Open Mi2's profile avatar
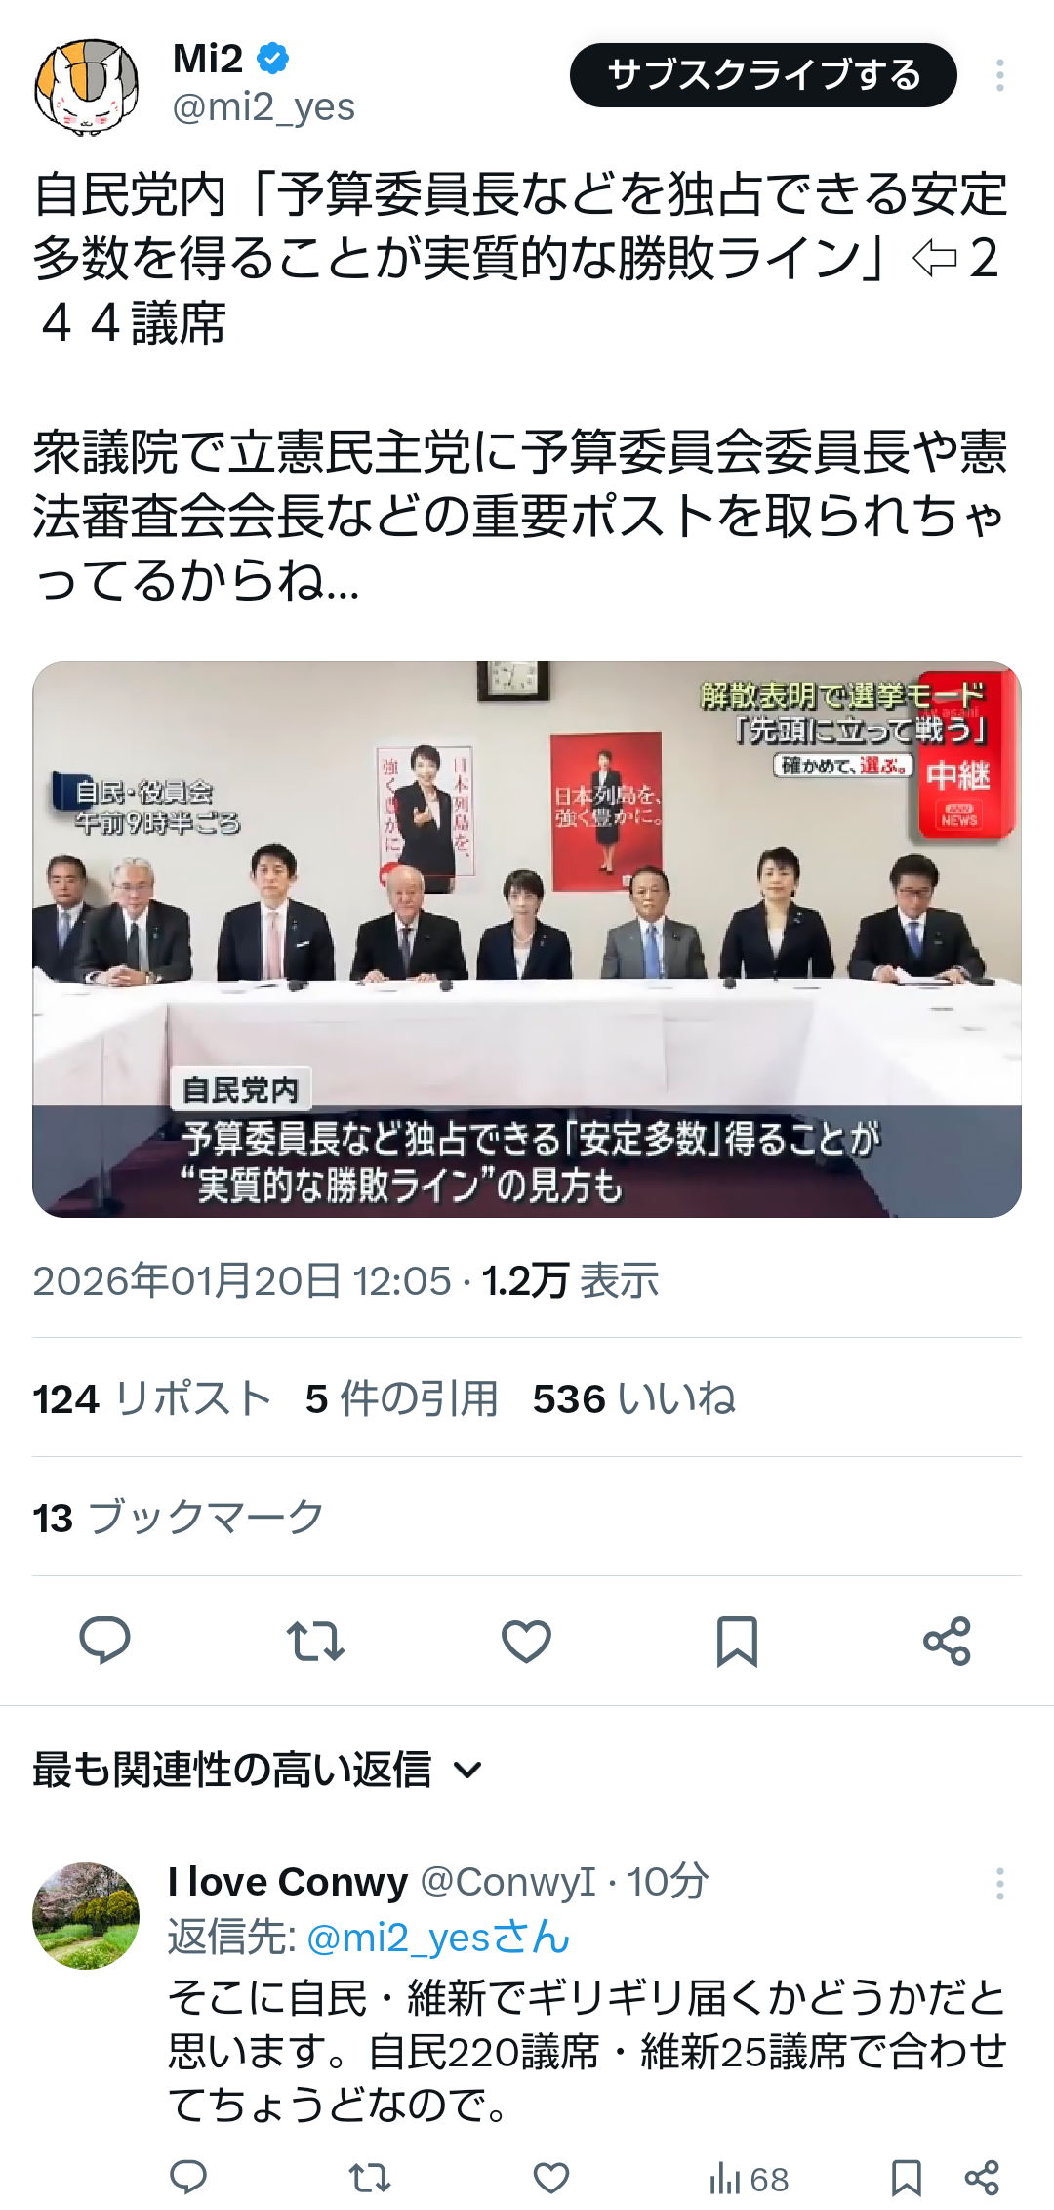The width and height of the screenshot is (1054, 2210). (x=86, y=86)
